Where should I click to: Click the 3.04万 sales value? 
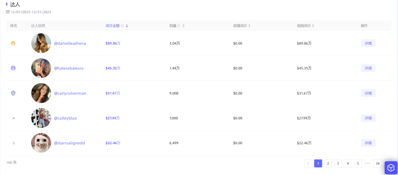175,43
